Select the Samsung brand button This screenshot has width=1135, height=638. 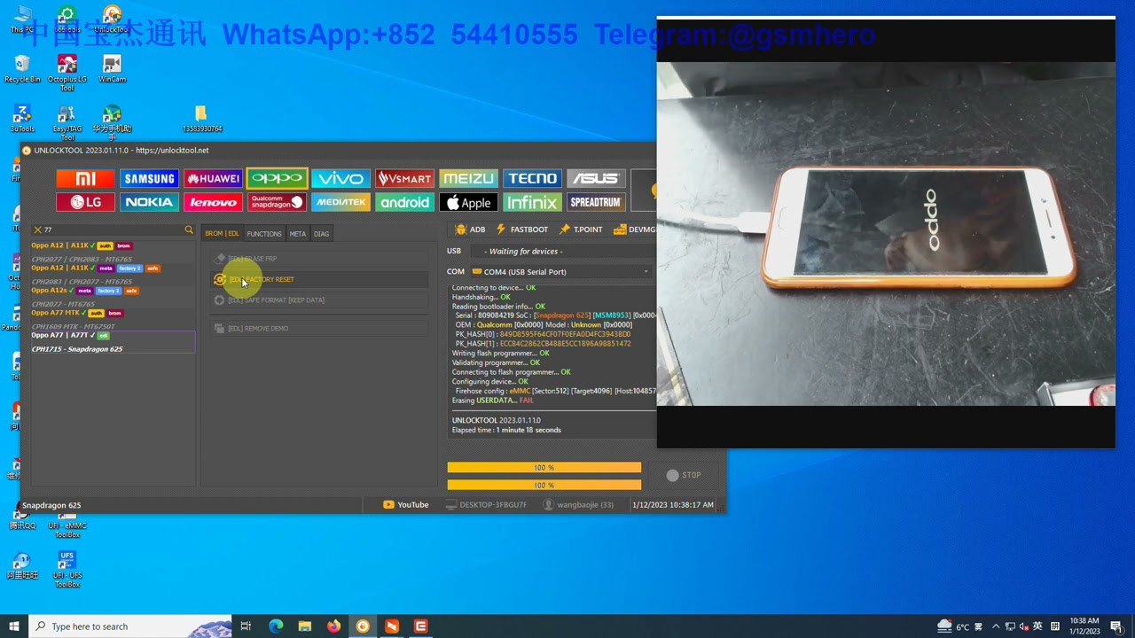[149, 179]
